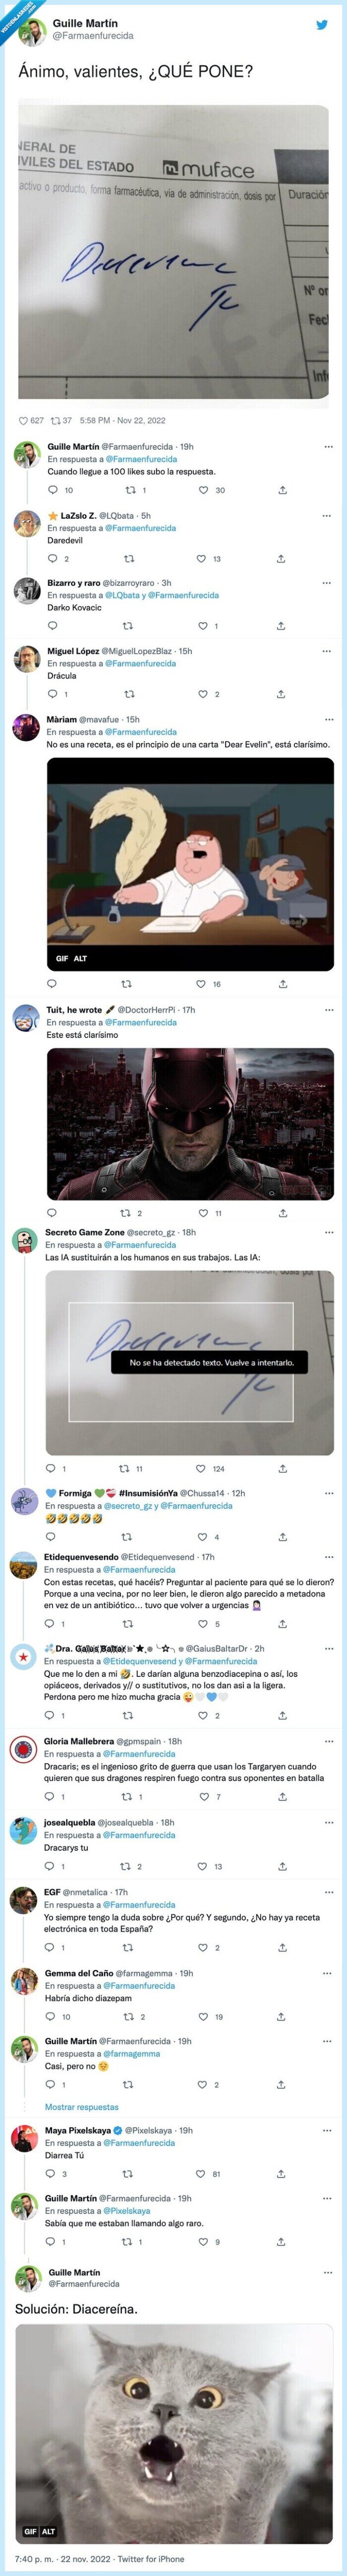347x2576 pixels.
Task: Share Màriam's Dear Evelin tweet
Action: pyautogui.click(x=282, y=984)
